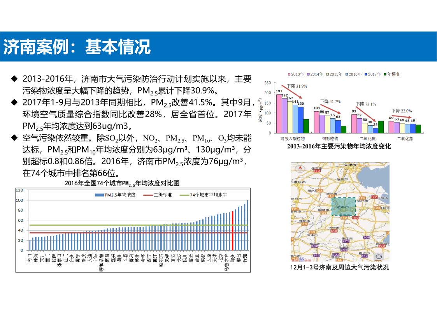Click the map caption 12月1-3号济南及周边大气污染状况
The width and height of the screenshot is (437, 309).
pos(339,267)
